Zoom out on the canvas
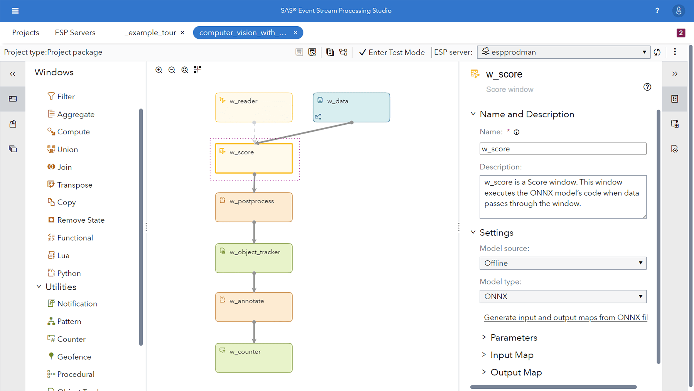 tap(172, 70)
